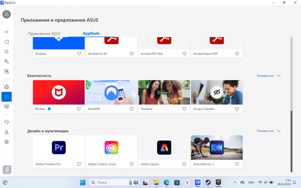Select the highlighted apps grid icon
This screenshot has height=188, width=301.
click(x=7, y=97)
